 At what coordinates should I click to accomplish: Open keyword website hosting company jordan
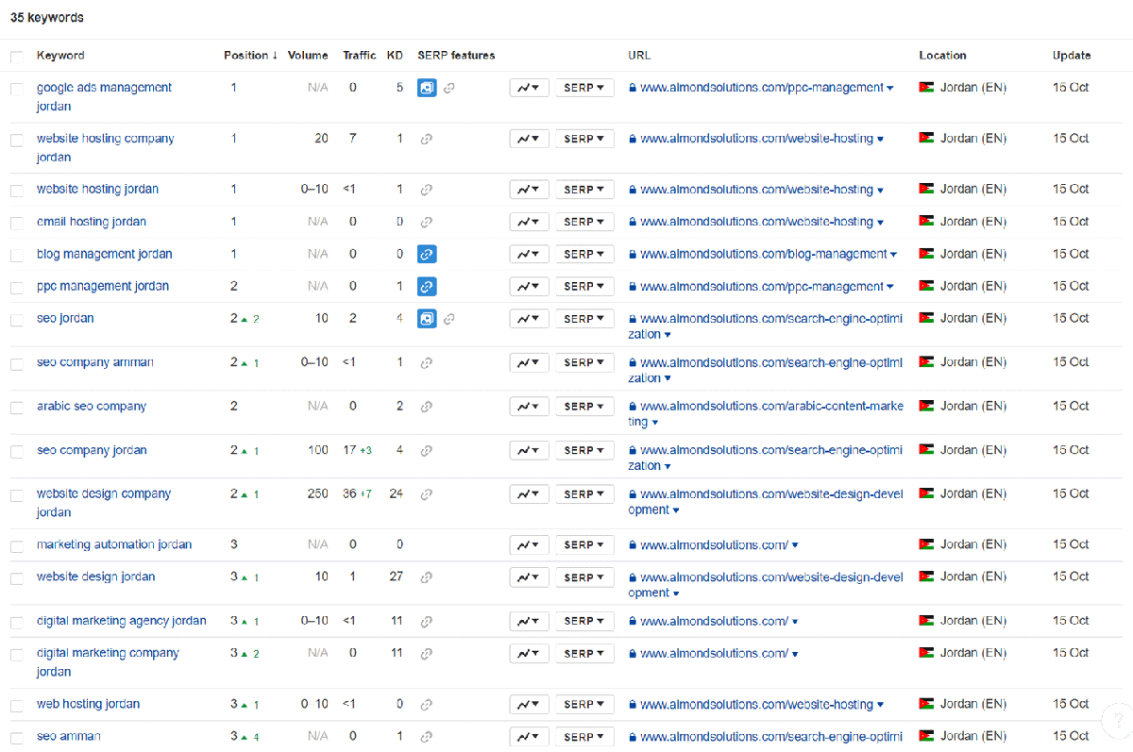pyautogui.click(x=105, y=147)
